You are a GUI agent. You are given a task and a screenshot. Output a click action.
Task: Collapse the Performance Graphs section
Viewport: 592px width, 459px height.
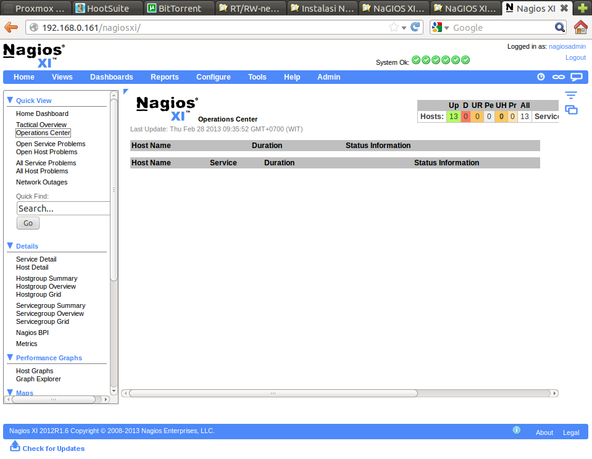click(x=10, y=357)
